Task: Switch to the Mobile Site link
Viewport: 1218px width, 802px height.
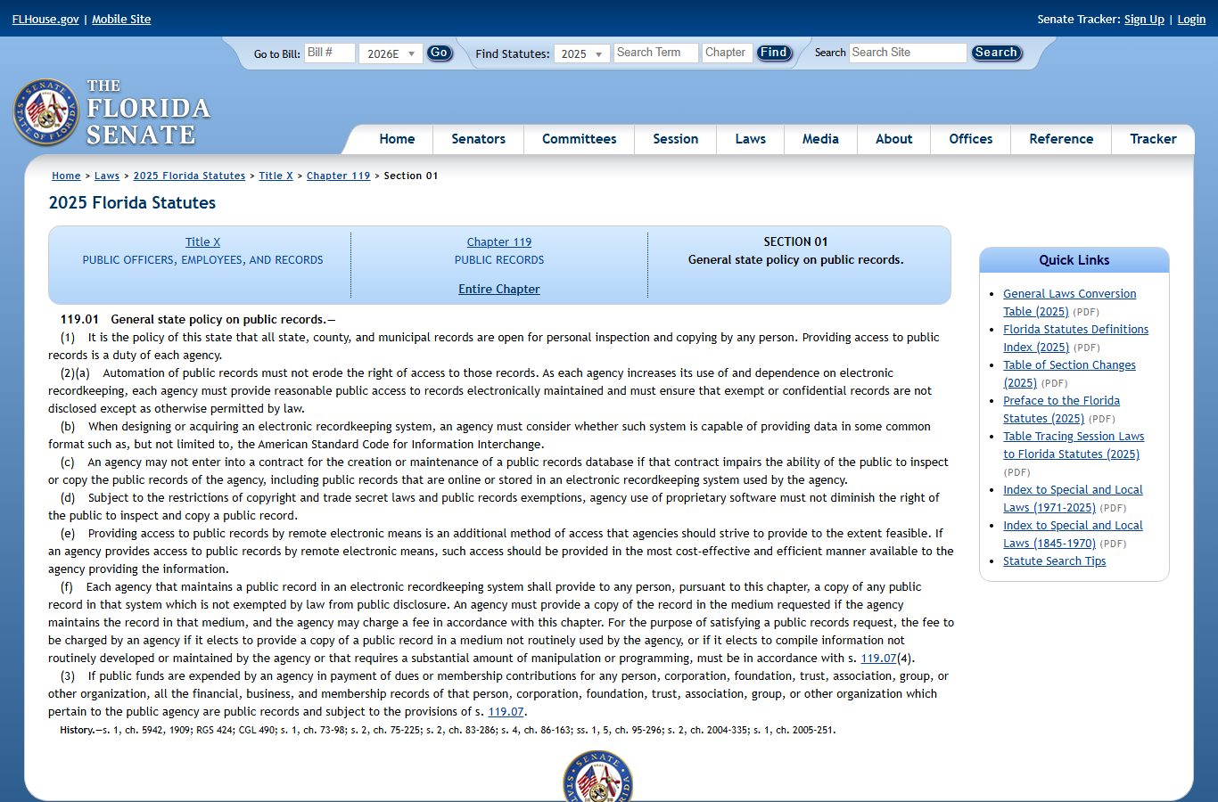Action: click(121, 20)
